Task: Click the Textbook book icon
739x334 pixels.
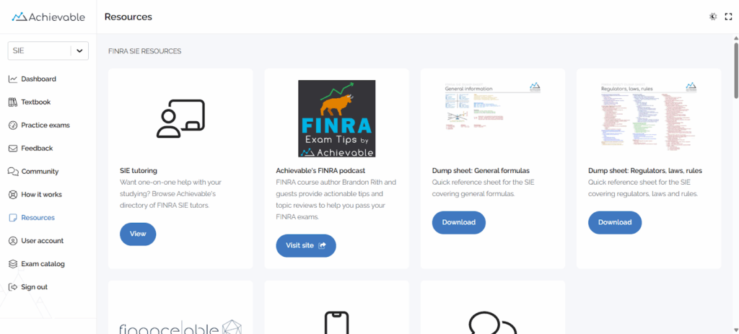Action: point(13,102)
